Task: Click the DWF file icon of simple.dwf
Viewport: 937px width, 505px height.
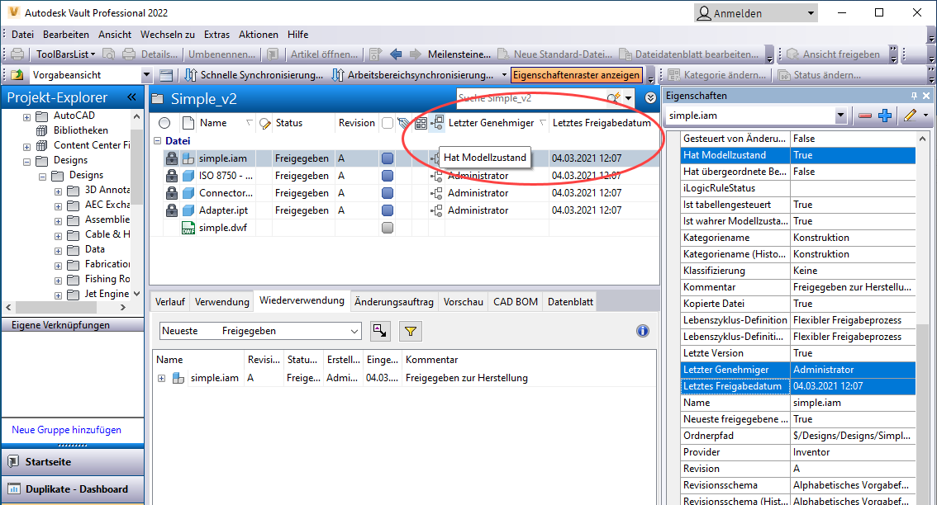Action: (x=188, y=228)
